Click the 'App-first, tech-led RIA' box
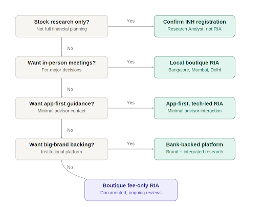 pyautogui.click(x=194, y=108)
